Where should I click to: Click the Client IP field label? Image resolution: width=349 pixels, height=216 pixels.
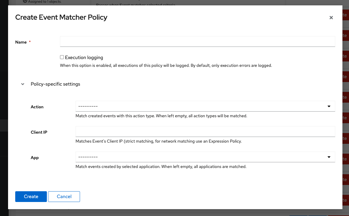click(39, 132)
